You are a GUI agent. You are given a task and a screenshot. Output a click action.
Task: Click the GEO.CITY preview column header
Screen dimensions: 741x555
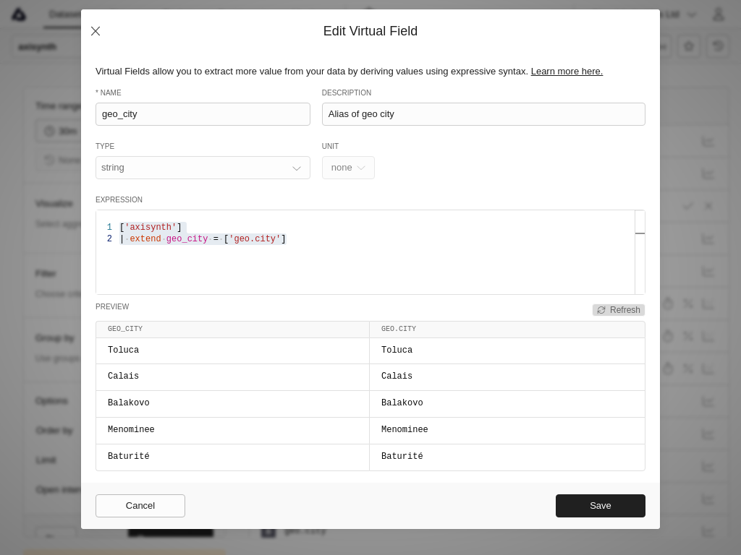click(x=399, y=330)
